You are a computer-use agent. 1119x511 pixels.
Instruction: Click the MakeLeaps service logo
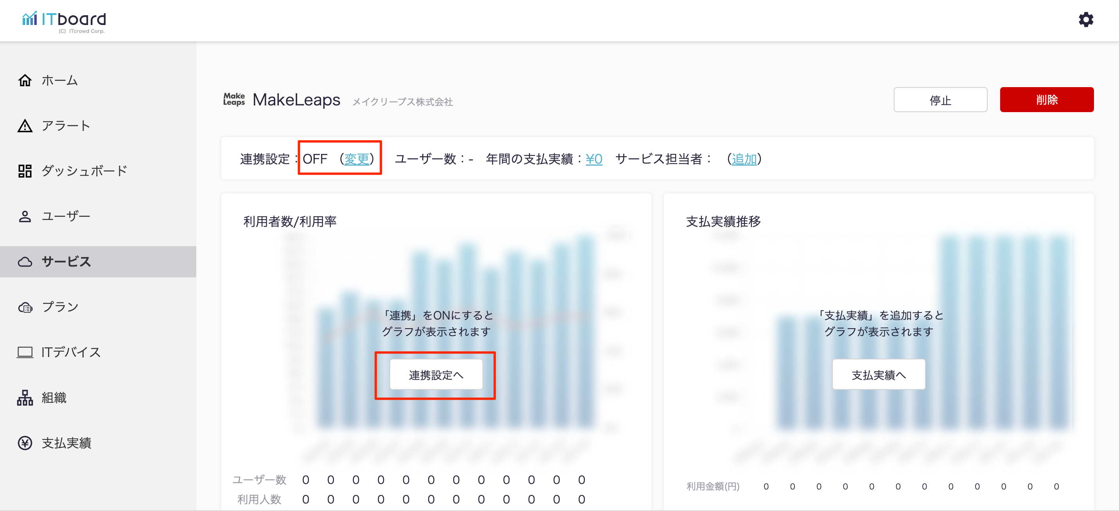tap(234, 99)
